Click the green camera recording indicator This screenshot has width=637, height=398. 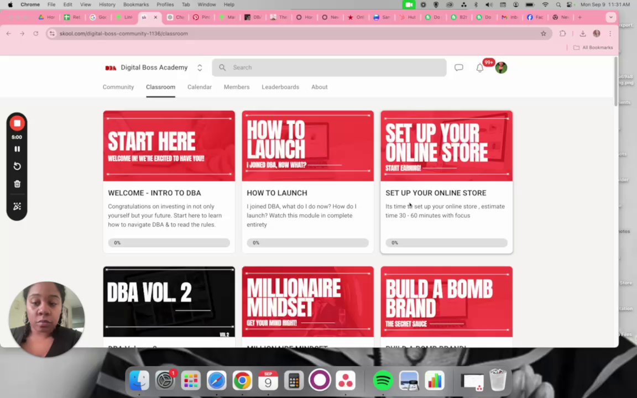coord(409,4)
